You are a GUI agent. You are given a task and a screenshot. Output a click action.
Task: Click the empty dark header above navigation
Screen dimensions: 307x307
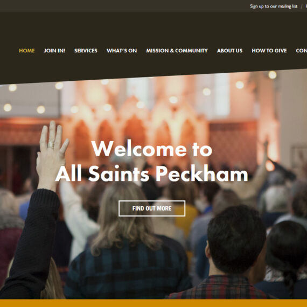tap(153, 27)
